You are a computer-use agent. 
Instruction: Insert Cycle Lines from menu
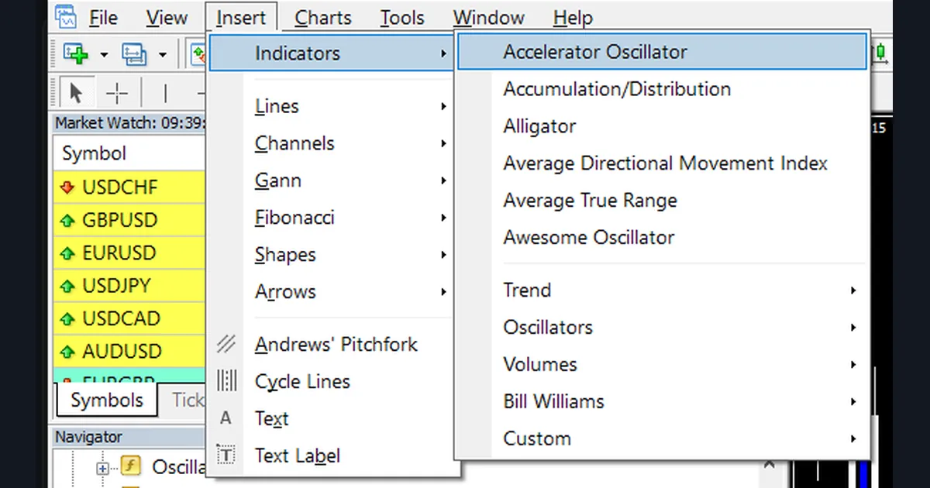click(x=334, y=381)
